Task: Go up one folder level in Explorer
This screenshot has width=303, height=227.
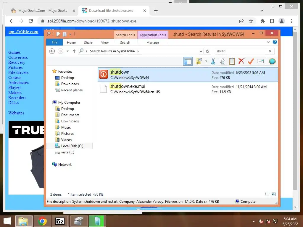Action: pyautogui.click(x=74, y=51)
